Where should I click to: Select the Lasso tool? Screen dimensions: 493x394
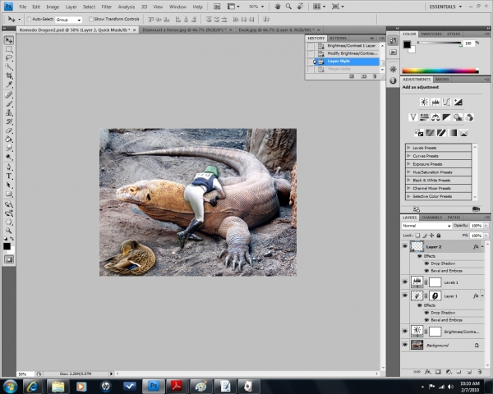[x=9, y=57]
